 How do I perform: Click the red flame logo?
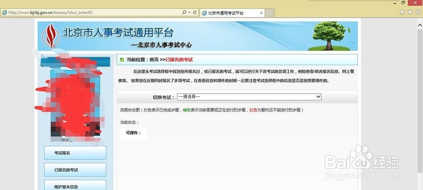click(x=51, y=36)
